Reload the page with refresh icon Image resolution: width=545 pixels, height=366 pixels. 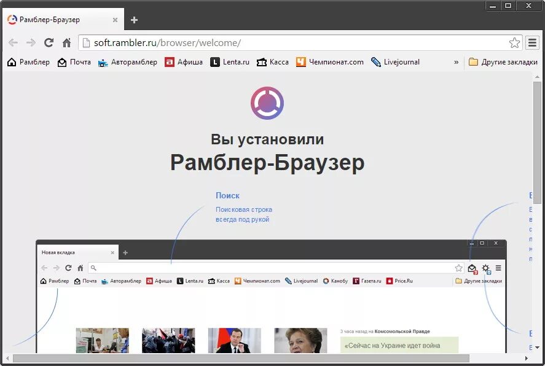coord(49,43)
